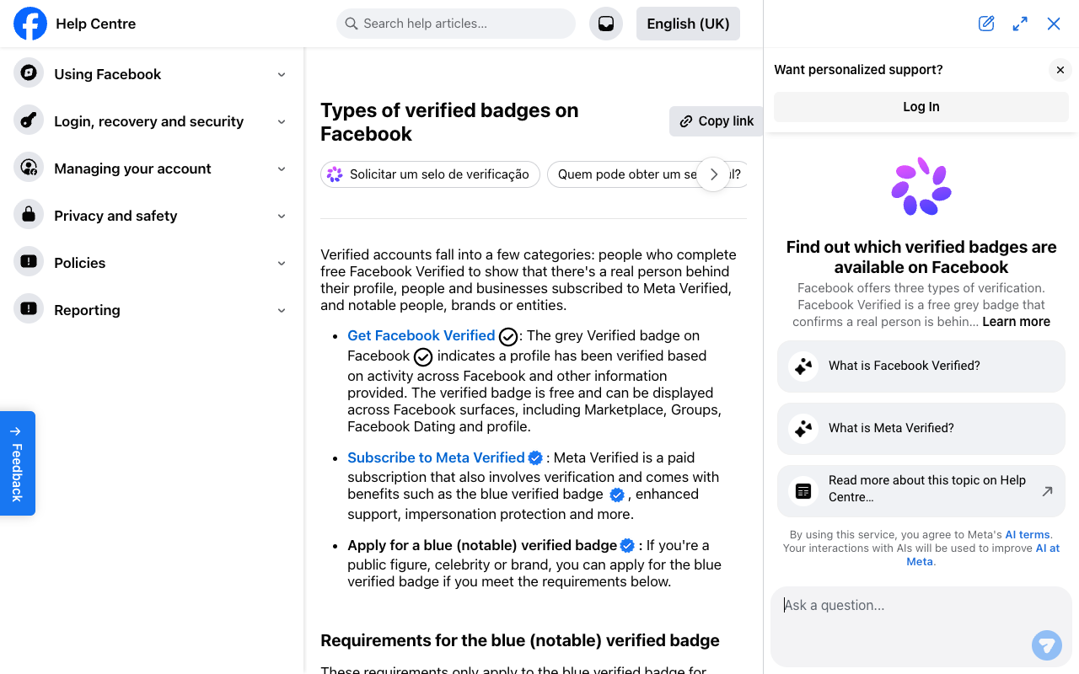Open the AI terms link
The image size is (1079, 674).
(x=1028, y=534)
